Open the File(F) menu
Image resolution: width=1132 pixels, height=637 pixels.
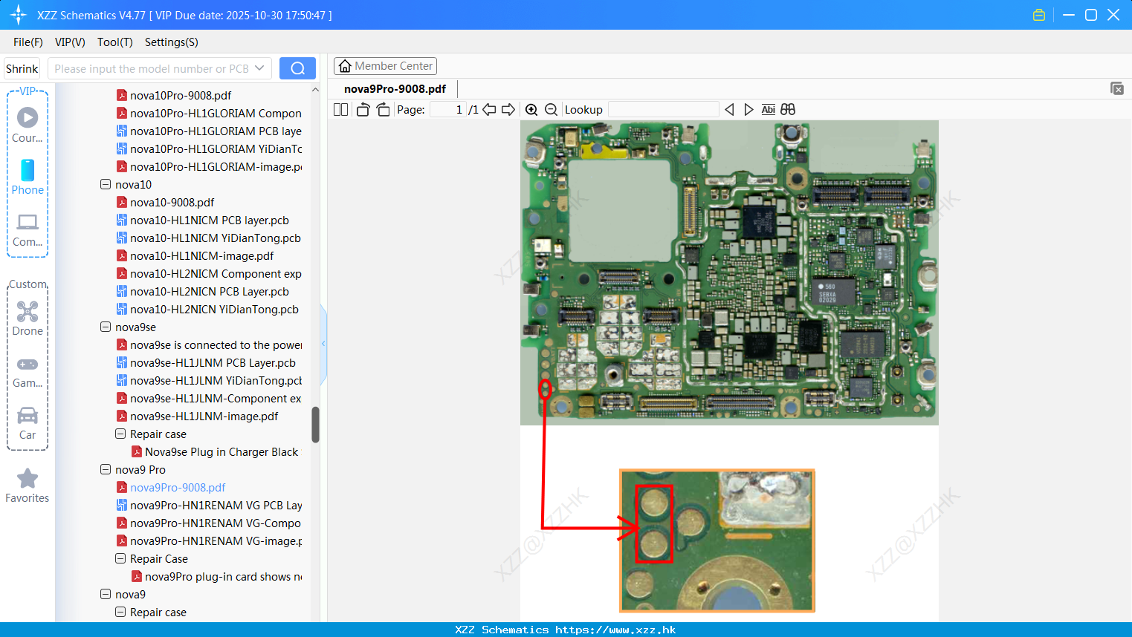coord(28,42)
